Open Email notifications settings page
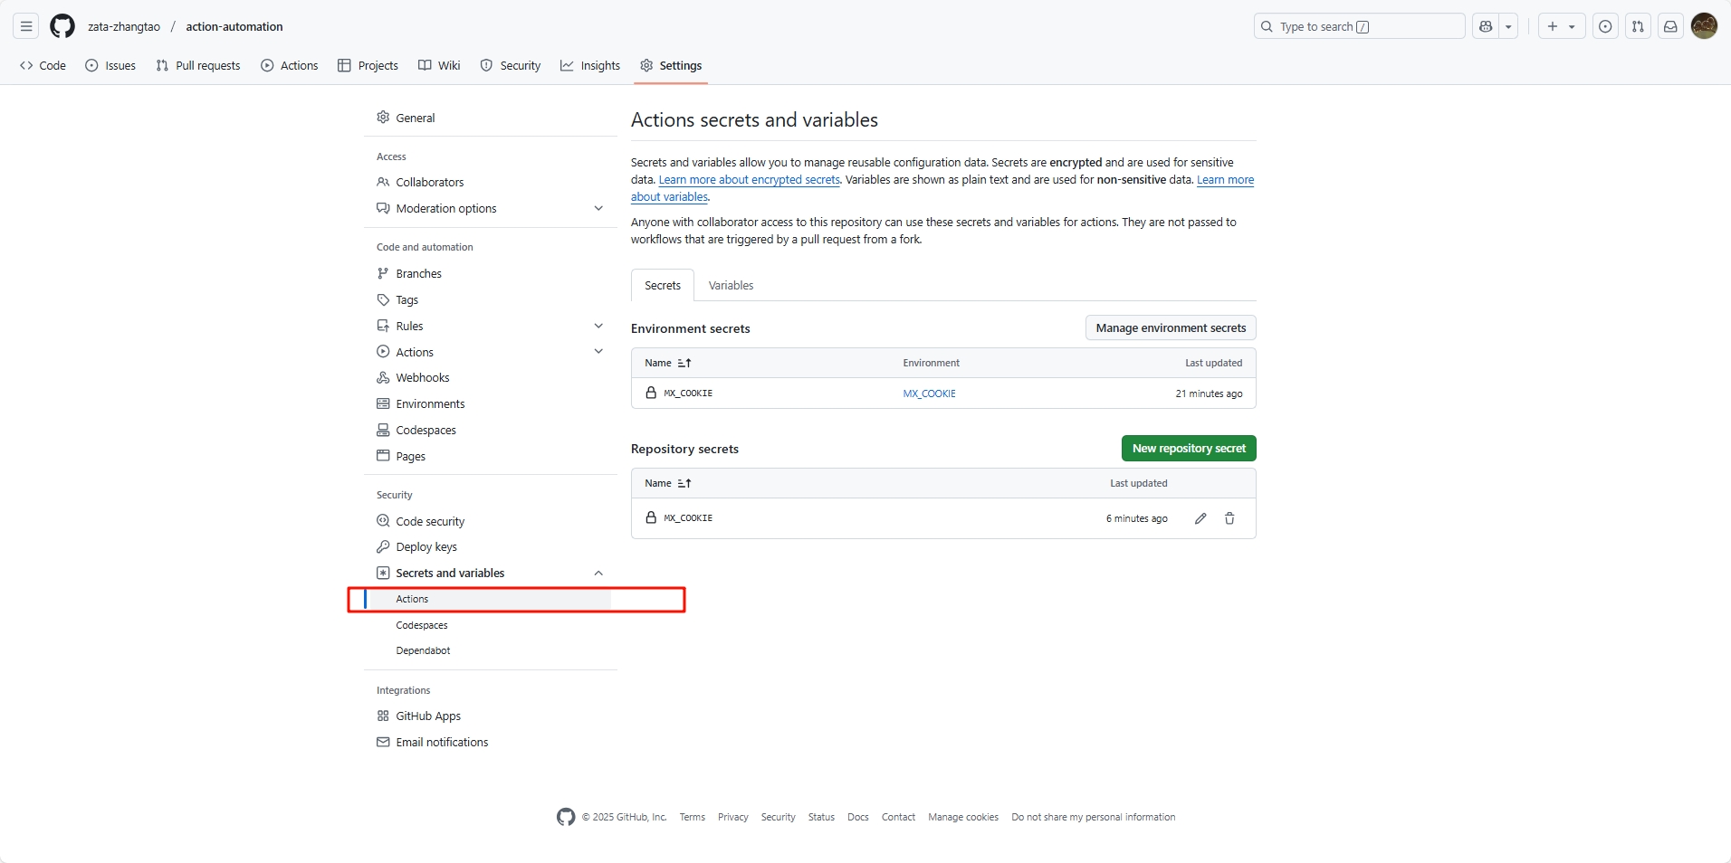This screenshot has width=1731, height=863. pyautogui.click(x=491, y=742)
